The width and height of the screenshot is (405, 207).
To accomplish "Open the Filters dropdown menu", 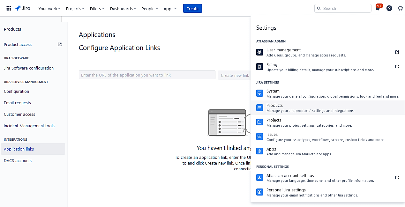I will click(97, 9).
